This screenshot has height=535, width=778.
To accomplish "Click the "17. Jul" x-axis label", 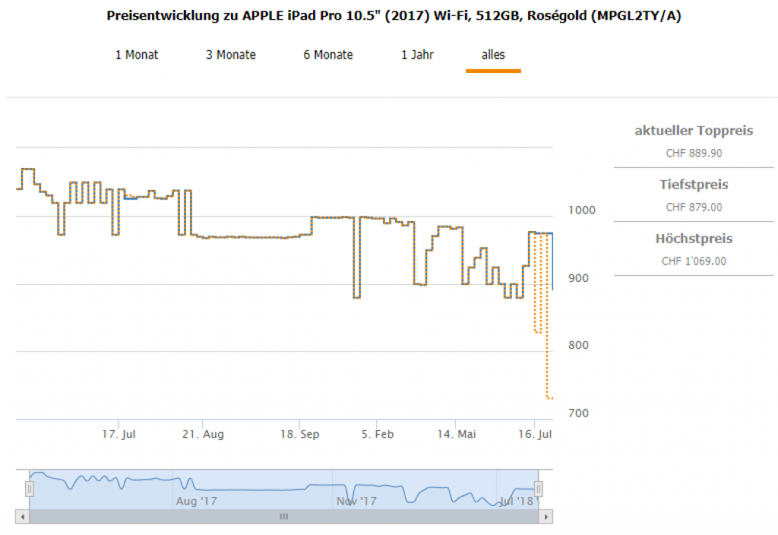I will click(119, 434).
